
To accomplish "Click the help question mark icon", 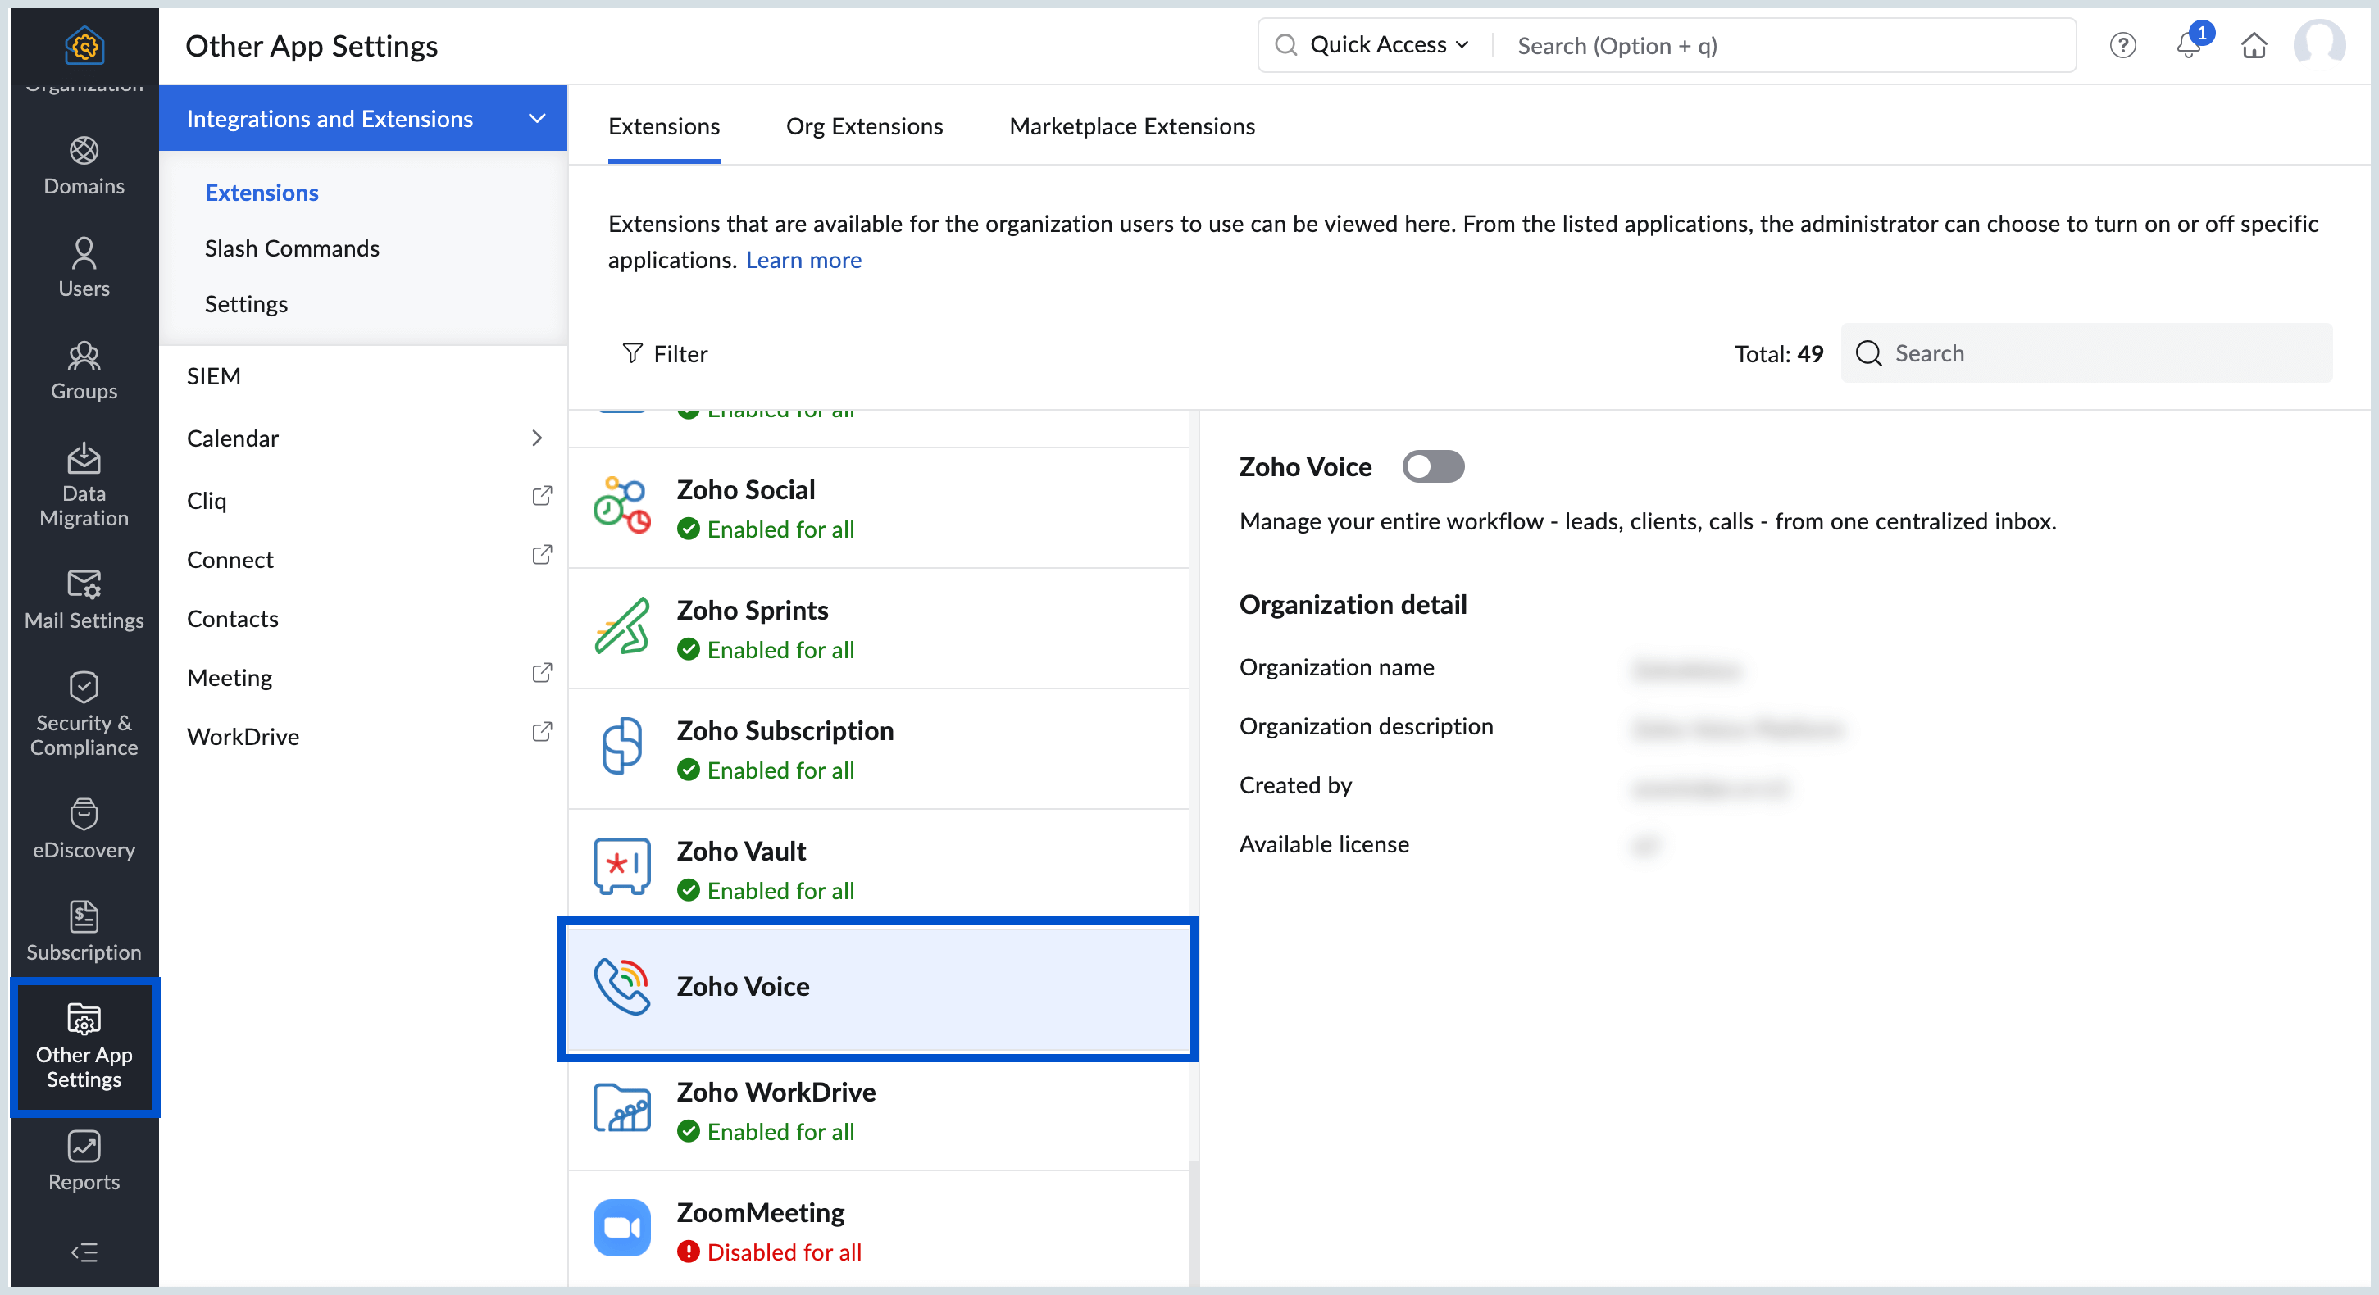I will pos(2122,45).
